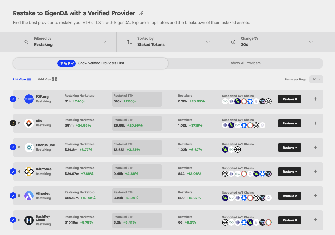This screenshot has width=335, height=235.
Task: Click HashKey Cloud's black pink-ring AVS icon
Action: click(x=262, y=222)
